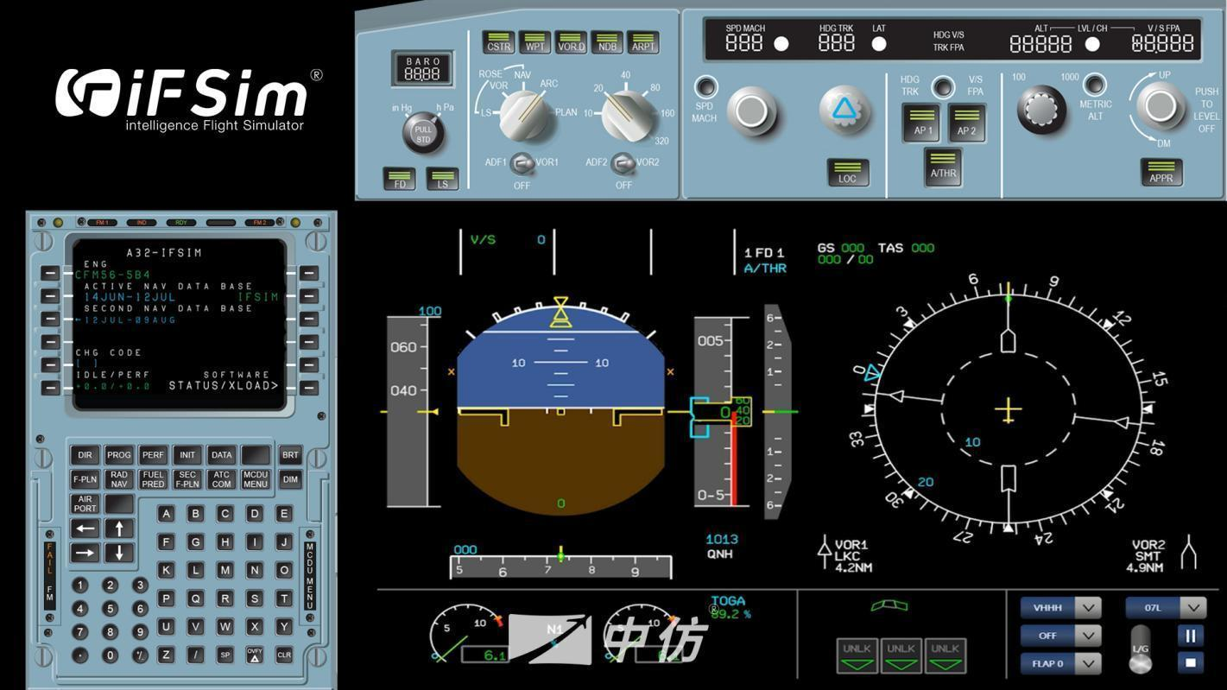Open the INIT page on the MCDU

pyautogui.click(x=187, y=455)
